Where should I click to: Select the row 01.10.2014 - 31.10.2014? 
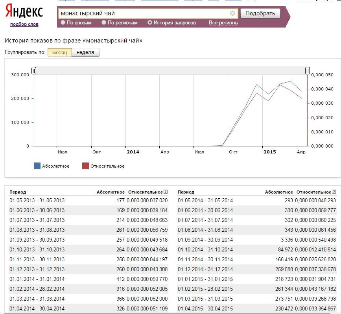(257, 249)
